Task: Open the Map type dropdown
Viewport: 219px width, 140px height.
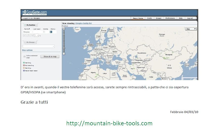Action: click(191, 29)
